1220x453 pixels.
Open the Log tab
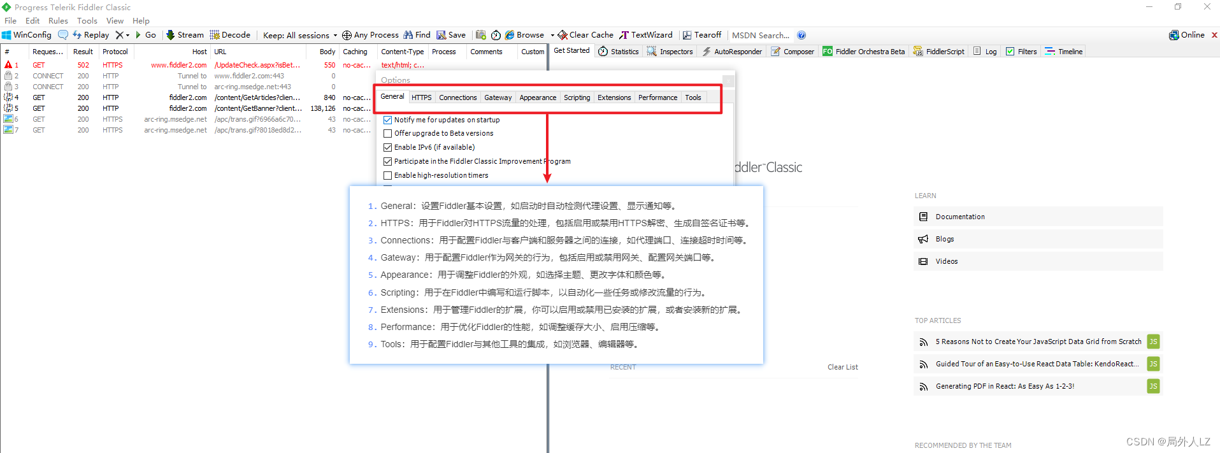(985, 52)
